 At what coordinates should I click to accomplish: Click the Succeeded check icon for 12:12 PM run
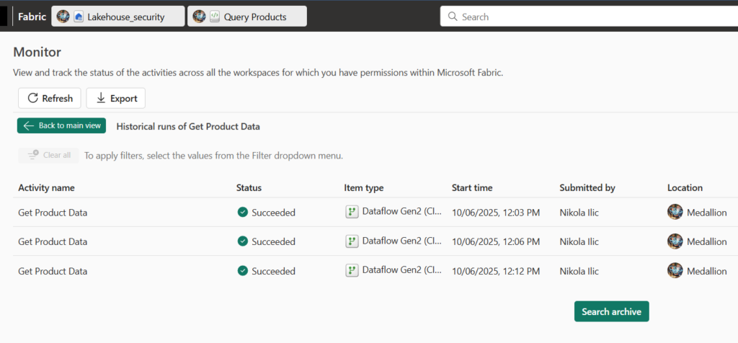click(242, 271)
